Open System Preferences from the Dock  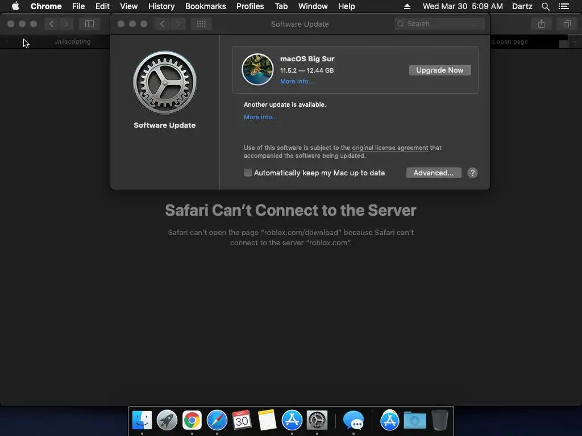[317, 420]
